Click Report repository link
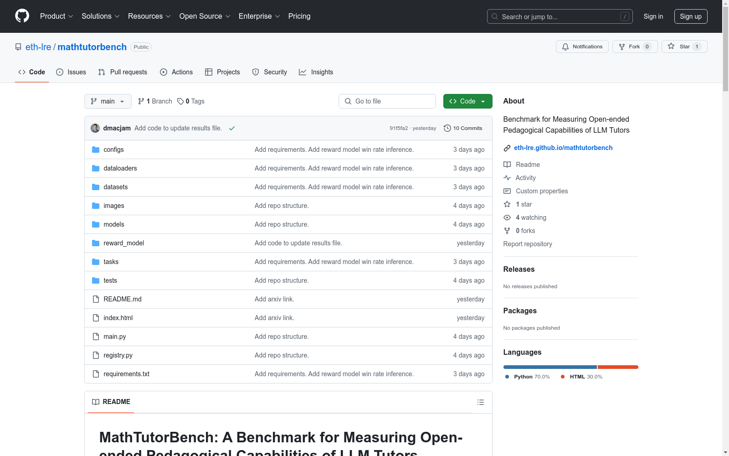This screenshot has height=456, width=729. point(528,244)
